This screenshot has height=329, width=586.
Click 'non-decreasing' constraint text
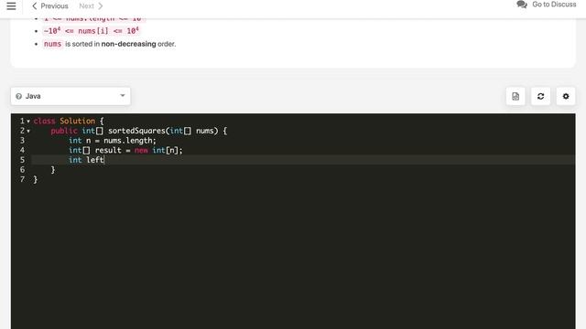pyautogui.click(x=128, y=44)
